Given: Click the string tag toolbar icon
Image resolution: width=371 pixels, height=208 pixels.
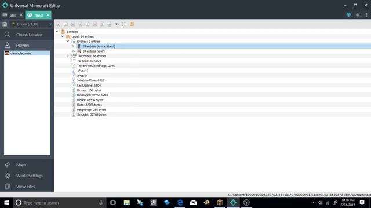Looking at the screenshot, I should pos(117,24).
